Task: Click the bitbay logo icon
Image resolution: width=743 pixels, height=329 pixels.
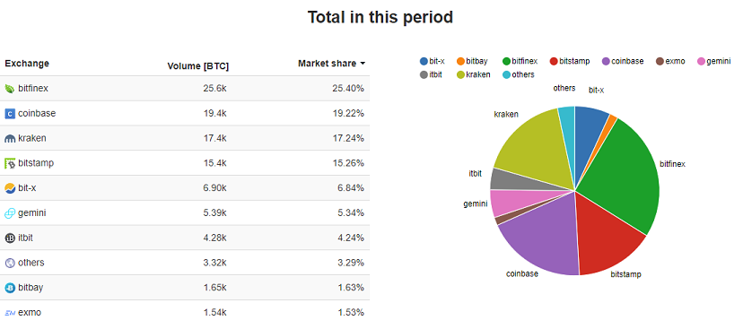Action: pyautogui.click(x=10, y=288)
